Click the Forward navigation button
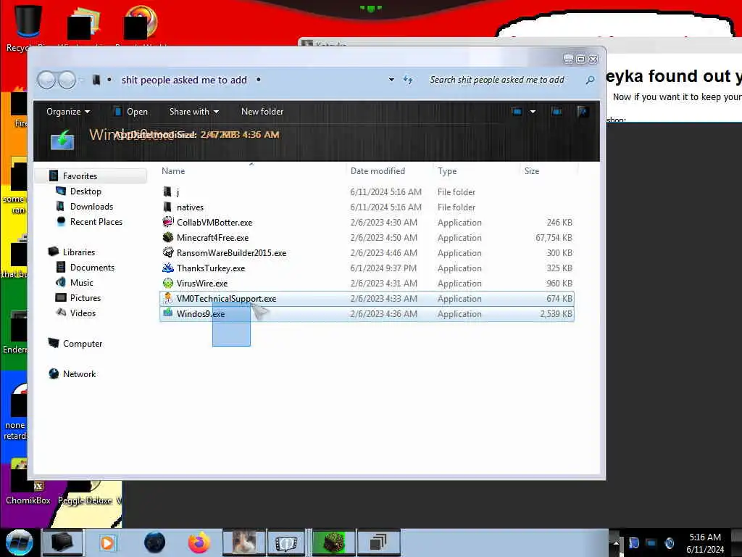 (x=67, y=80)
